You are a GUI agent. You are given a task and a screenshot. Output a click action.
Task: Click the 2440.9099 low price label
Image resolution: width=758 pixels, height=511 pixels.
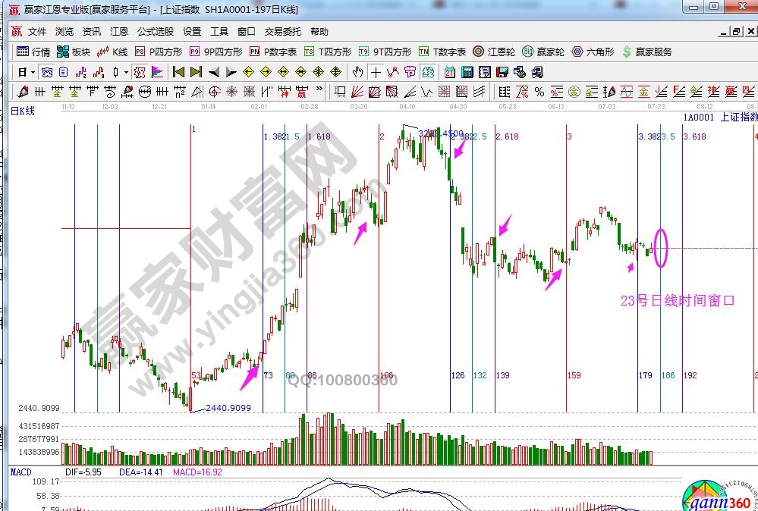click(228, 408)
